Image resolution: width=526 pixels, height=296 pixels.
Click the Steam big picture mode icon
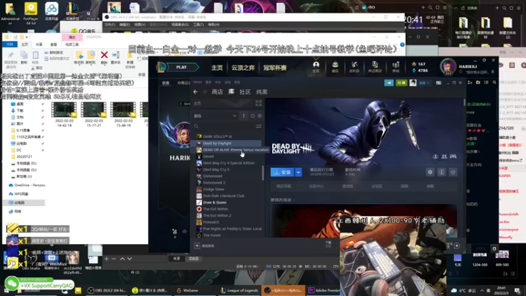(x=439, y=83)
